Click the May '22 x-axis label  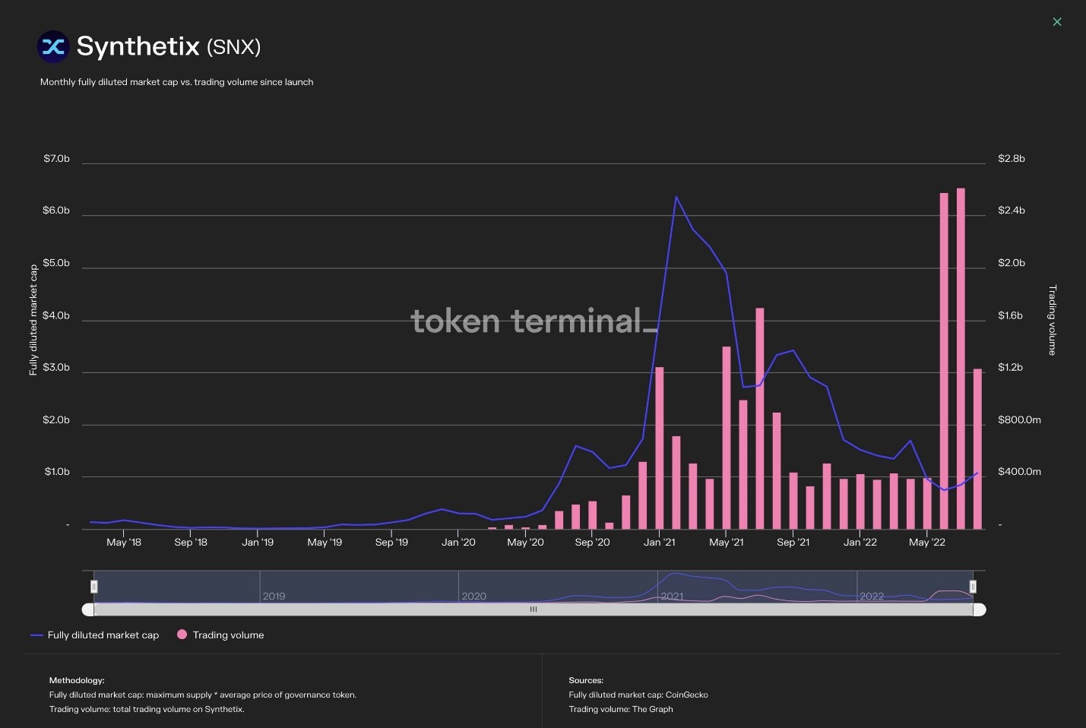pos(927,543)
